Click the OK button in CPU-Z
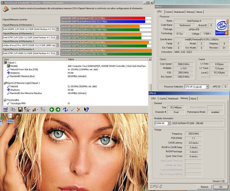 click(221, 187)
